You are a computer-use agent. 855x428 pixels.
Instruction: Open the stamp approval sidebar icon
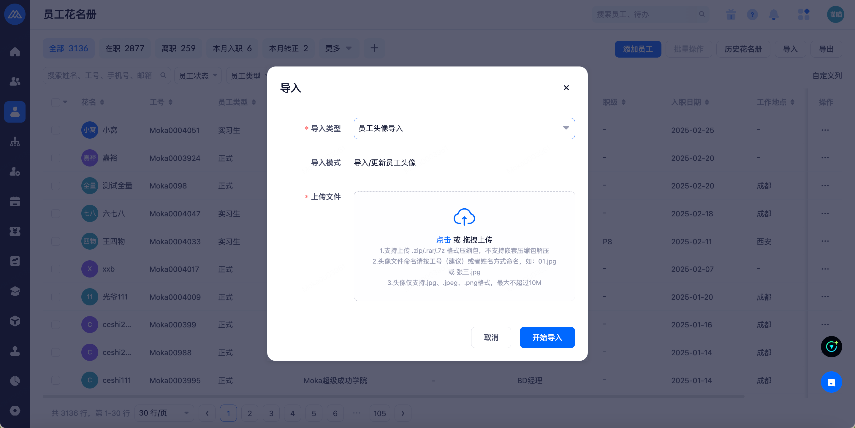coord(15,351)
